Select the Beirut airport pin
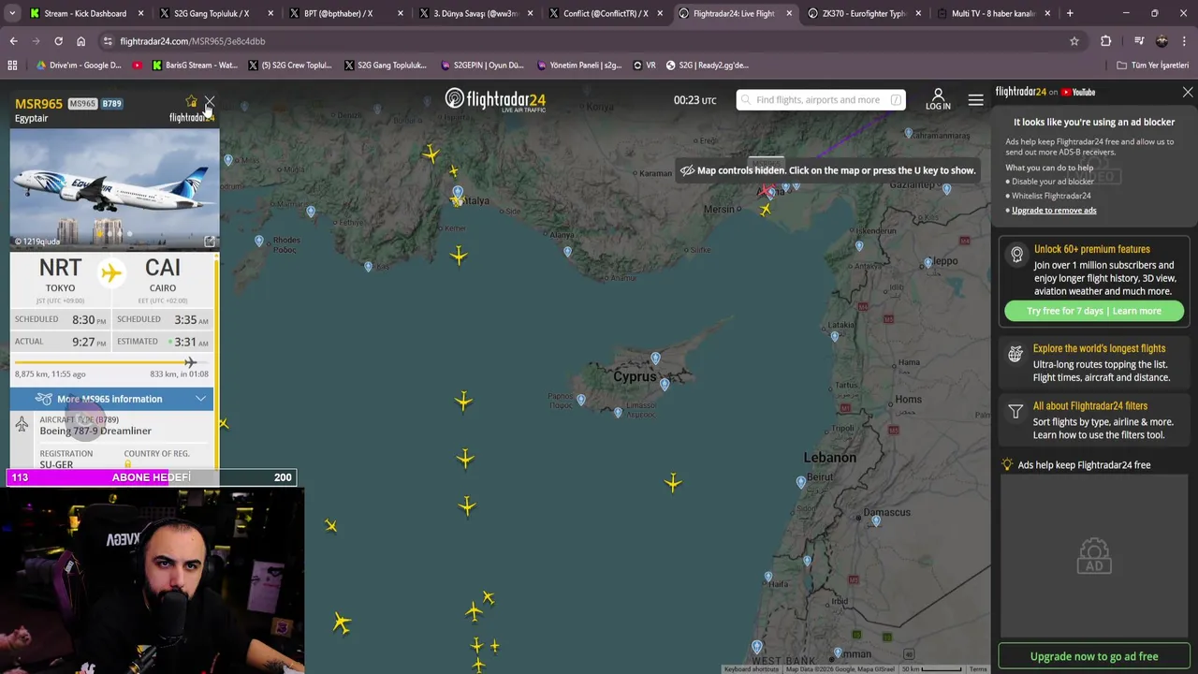Viewport: 1198px width, 674px height. click(800, 482)
